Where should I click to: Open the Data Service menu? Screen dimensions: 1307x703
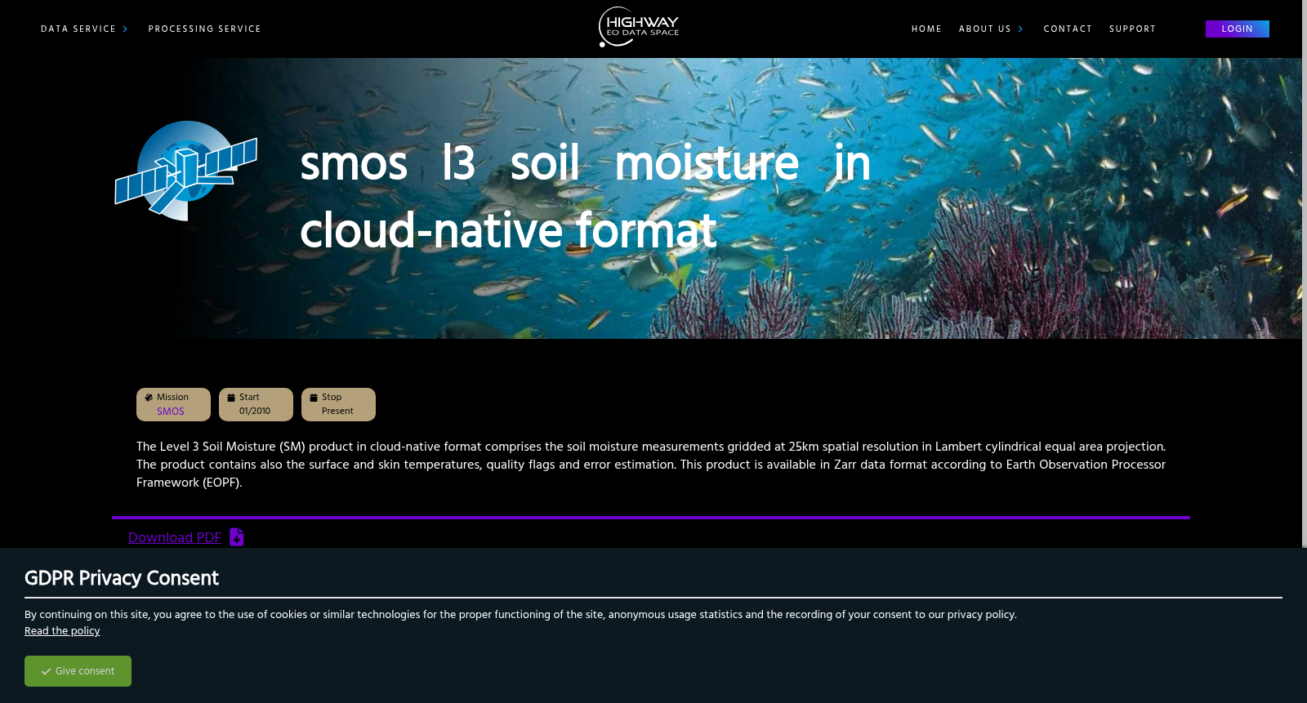78,29
